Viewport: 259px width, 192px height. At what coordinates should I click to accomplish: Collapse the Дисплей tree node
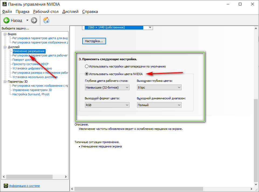click(x=5, y=47)
